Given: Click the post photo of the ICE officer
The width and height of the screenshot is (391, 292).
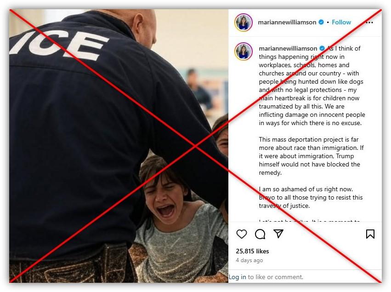Looking at the screenshot, I should tap(119, 146).
